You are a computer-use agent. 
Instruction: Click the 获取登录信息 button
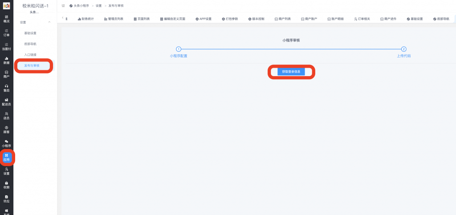pyautogui.click(x=291, y=72)
